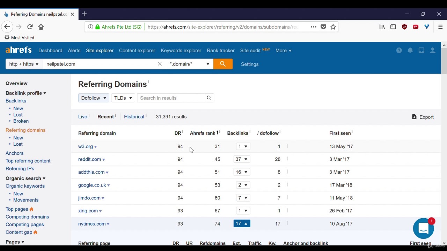Image resolution: width=447 pixels, height=251 pixels.
Task: Select the Recent results tab
Action: point(105,117)
